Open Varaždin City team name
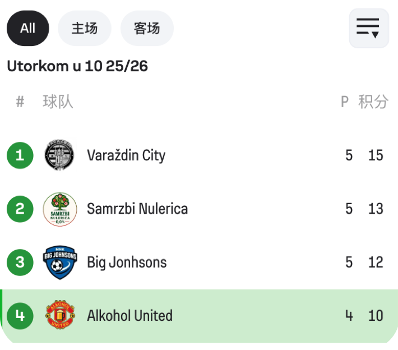This screenshot has width=398, height=350. 126,155
